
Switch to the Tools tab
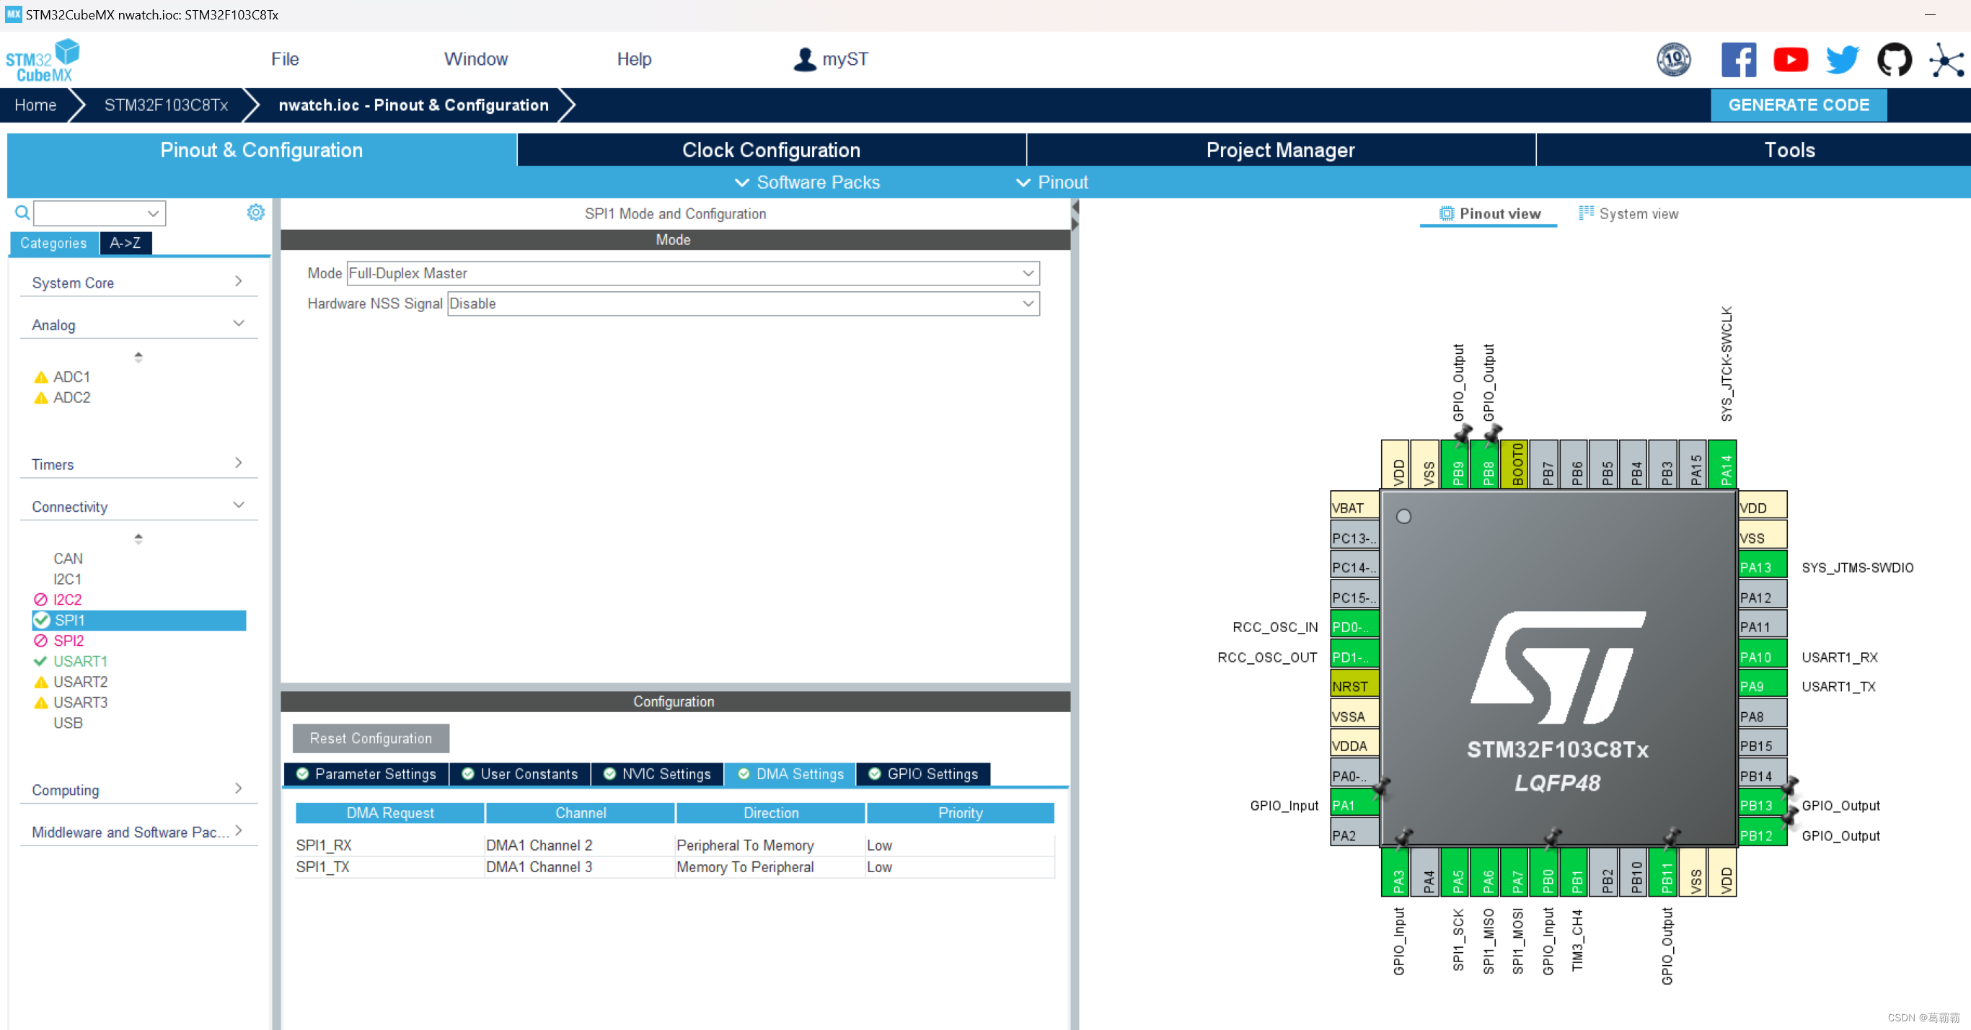click(1790, 150)
